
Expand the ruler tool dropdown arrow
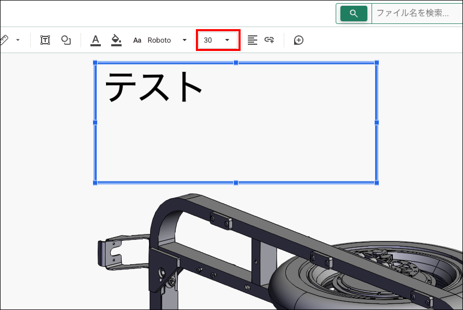(x=18, y=40)
